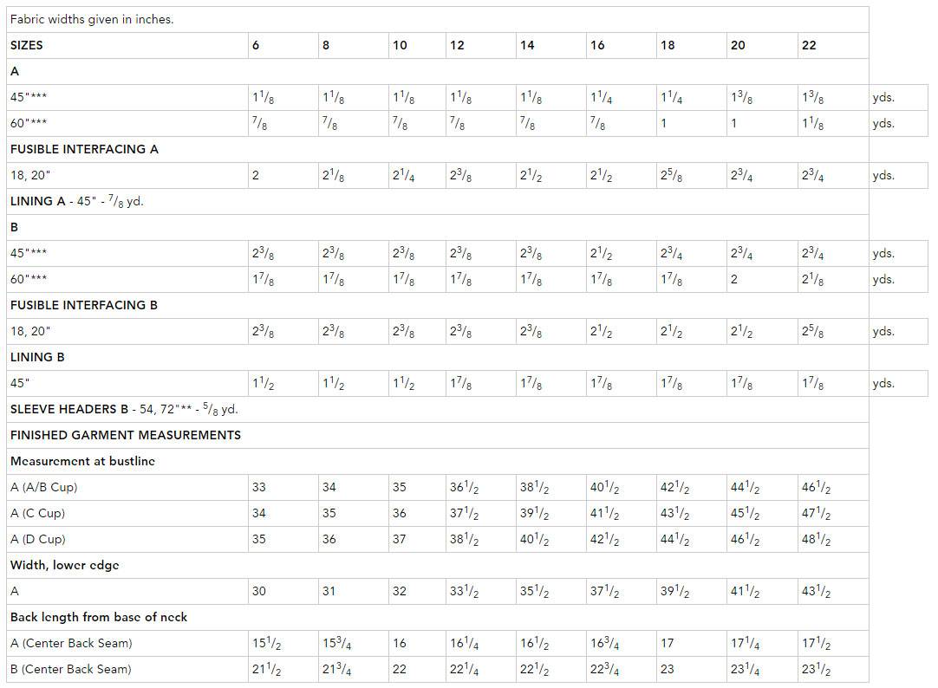Select the B (Center Back Seam) label

(70, 670)
